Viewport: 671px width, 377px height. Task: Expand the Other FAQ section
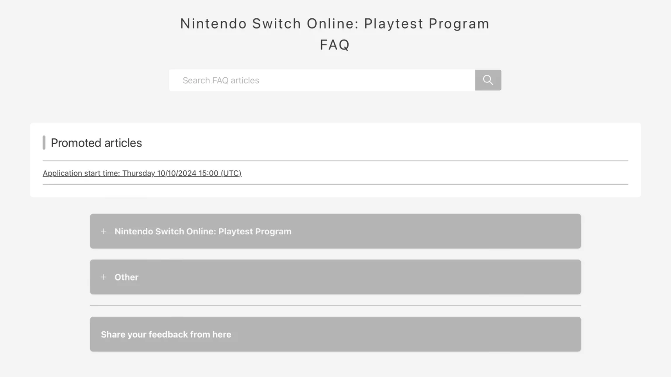[x=335, y=277]
